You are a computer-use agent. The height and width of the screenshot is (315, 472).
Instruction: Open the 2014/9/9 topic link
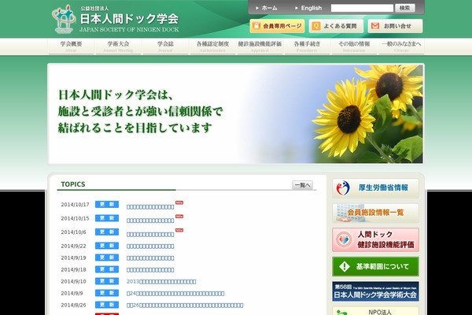click(175, 293)
